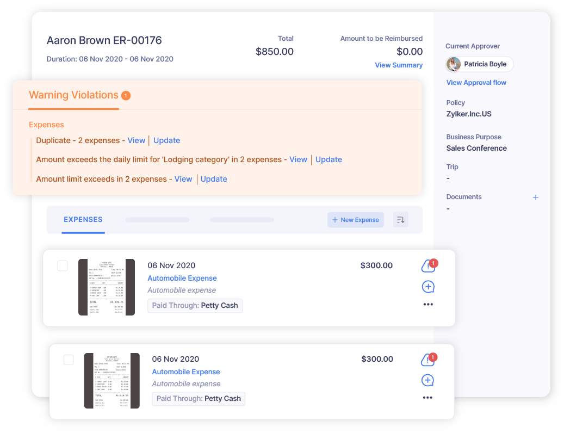Select the checkbox on the first expense entry
Screen dimensions: 564x433
click(63, 265)
